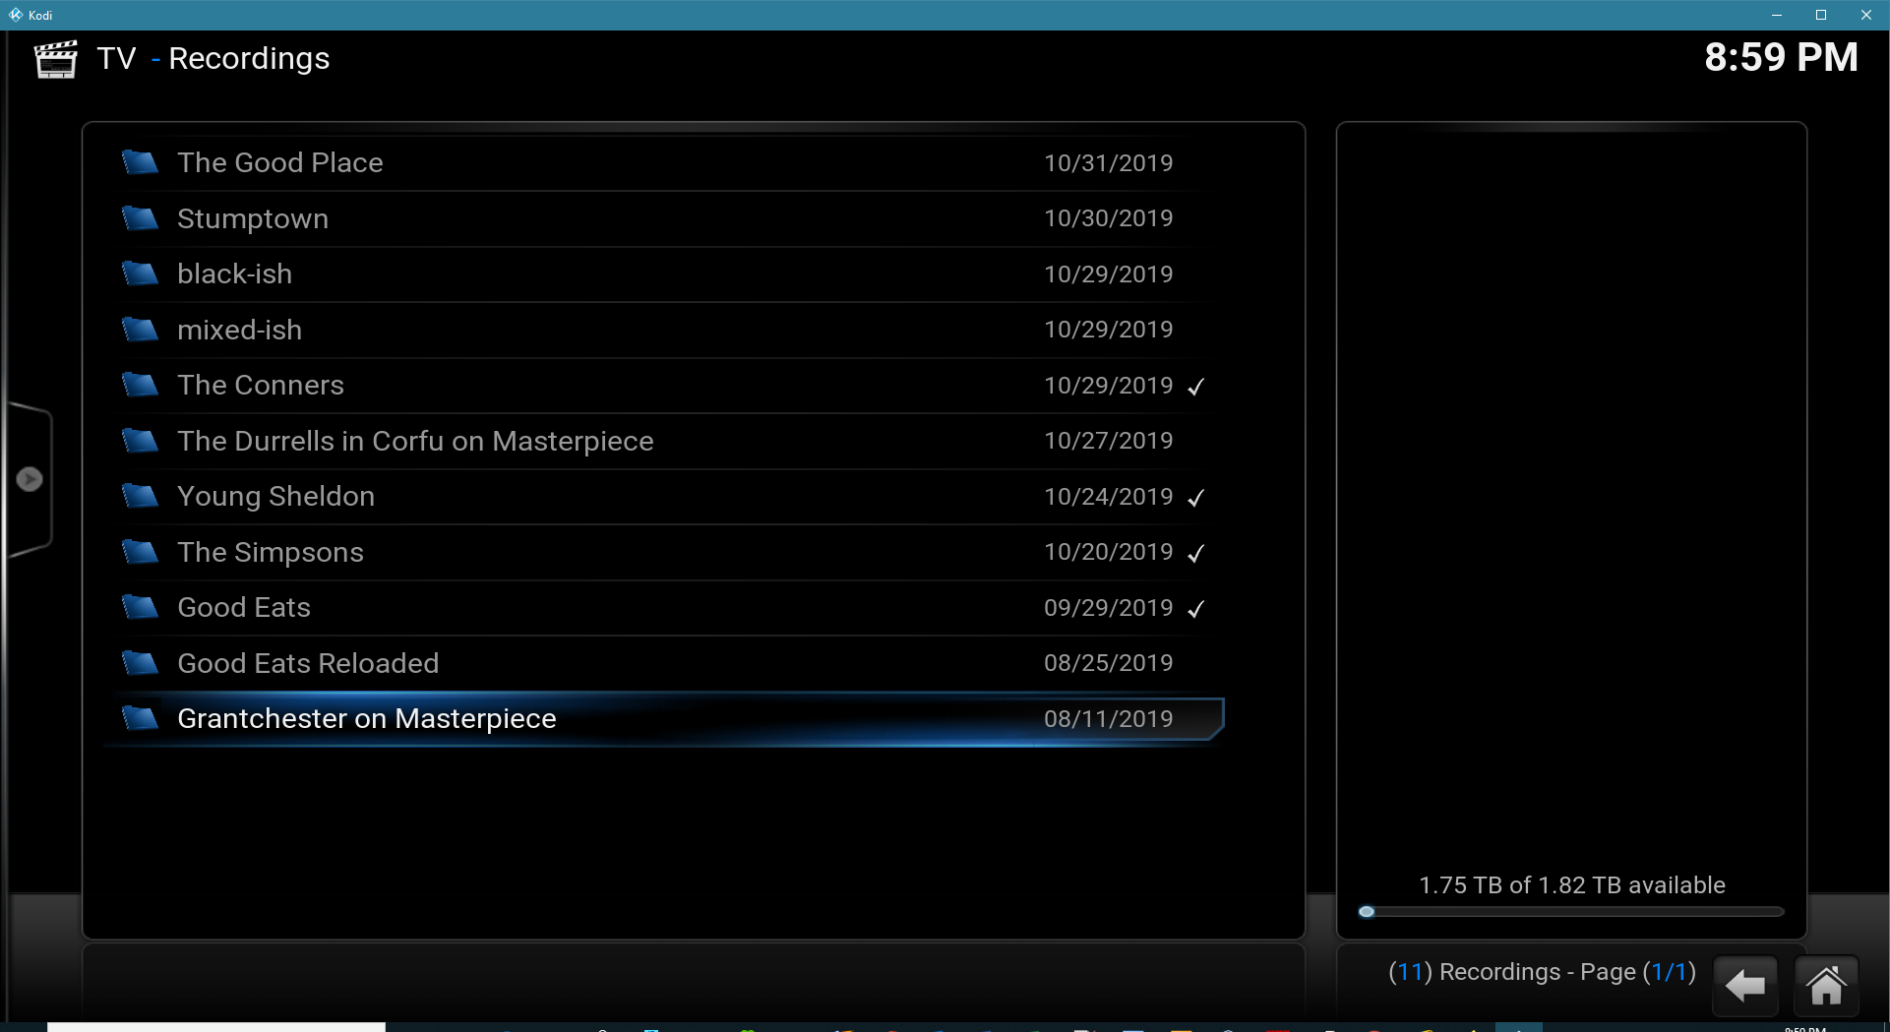Click the Good Eats watched checkmark
This screenshot has width=1890, height=1032.
tap(1195, 609)
